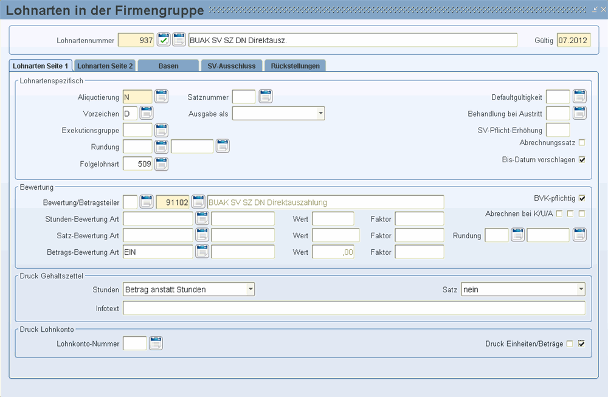608x397 pixels.
Task: Focus the Lohnartennummer field containing 937
Action: (x=136, y=40)
